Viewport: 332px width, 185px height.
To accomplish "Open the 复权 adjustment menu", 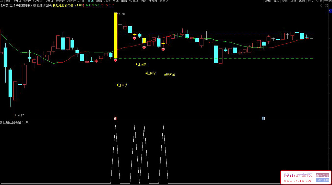I will point(268,1).
